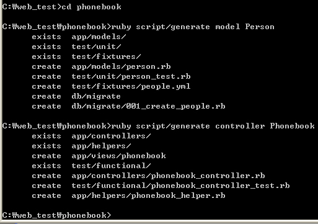318x224 pixels.
Task: Click the 'exists test/unit/' line
Action: point(76,47)
